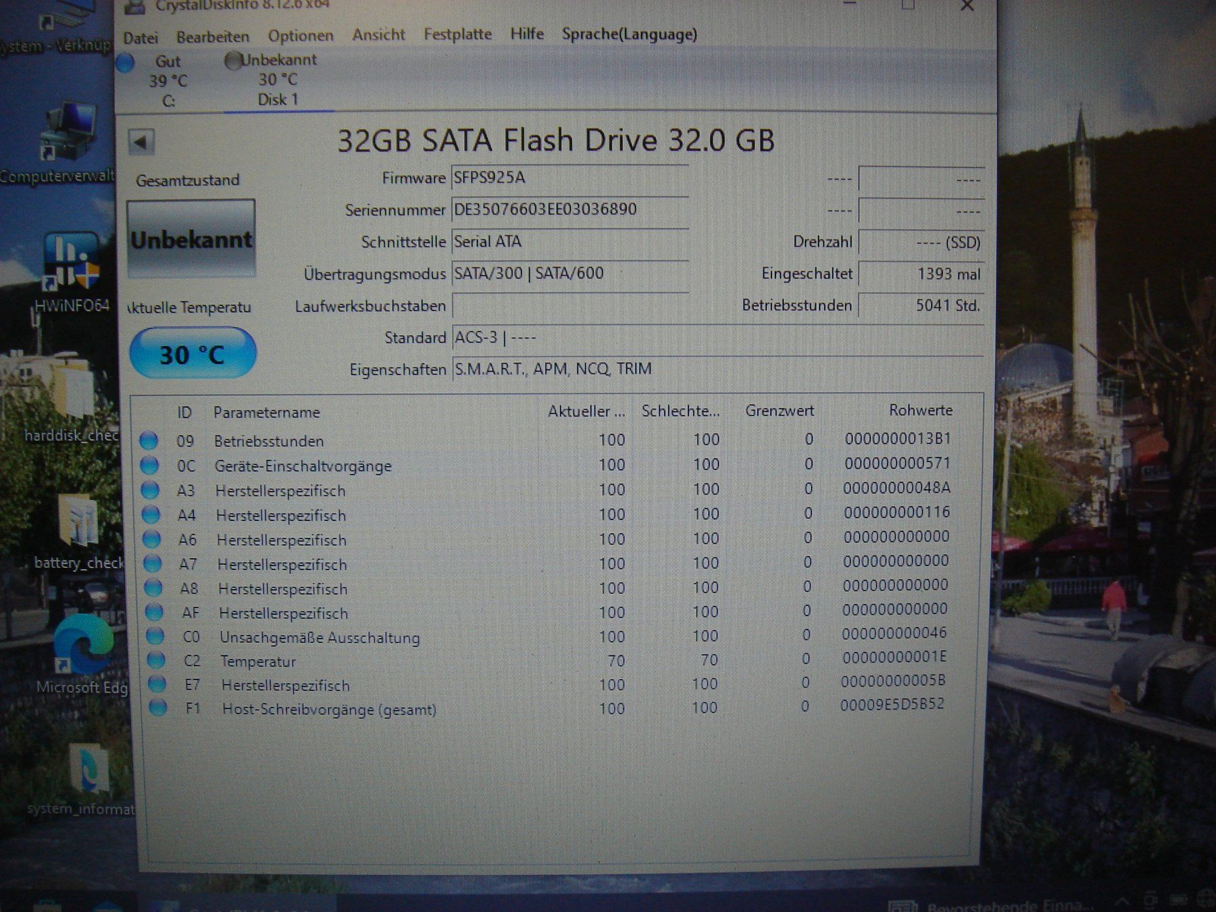Click status icon of row A6

151,540
